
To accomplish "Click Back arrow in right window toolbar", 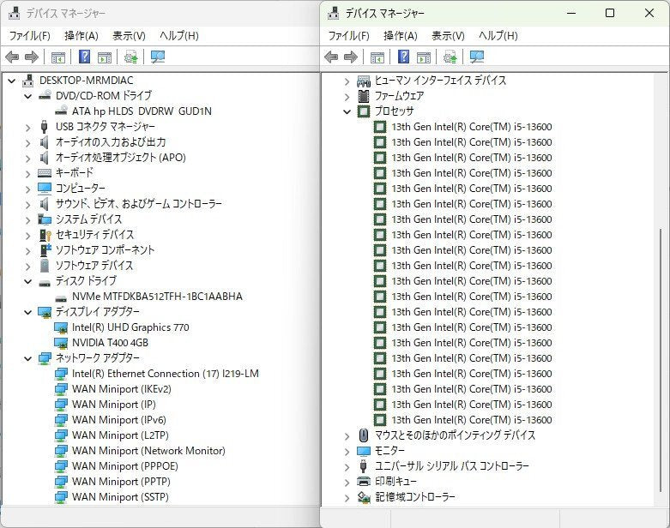I will (x=331, y=57).
